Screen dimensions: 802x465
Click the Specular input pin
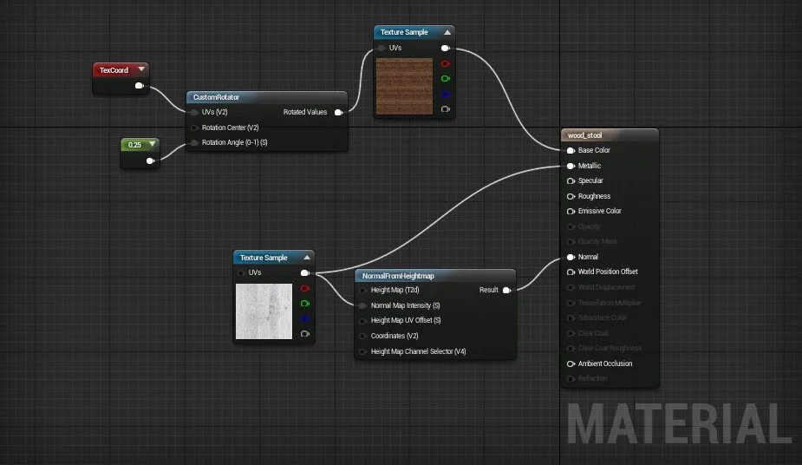pos(571,180)
